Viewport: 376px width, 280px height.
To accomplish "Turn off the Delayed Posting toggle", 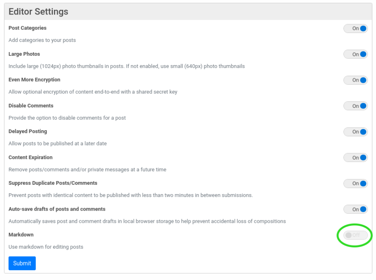I will [355, 132].
